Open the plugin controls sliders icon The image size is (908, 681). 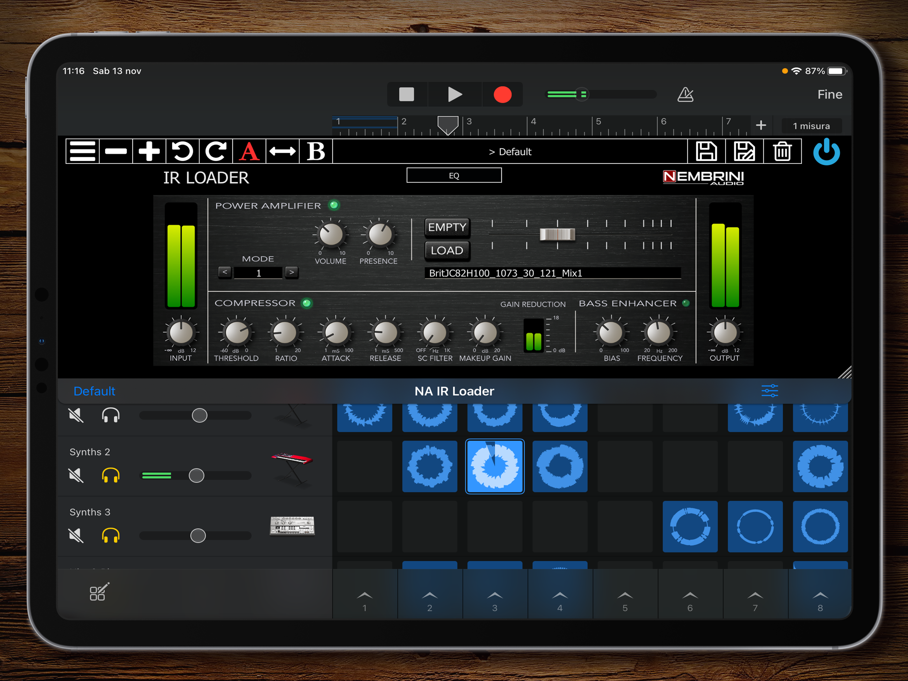click(769, 391)
